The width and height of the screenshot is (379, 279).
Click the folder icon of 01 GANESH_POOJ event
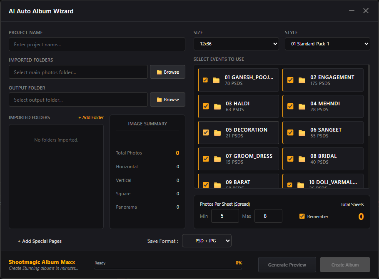(216, 80)
